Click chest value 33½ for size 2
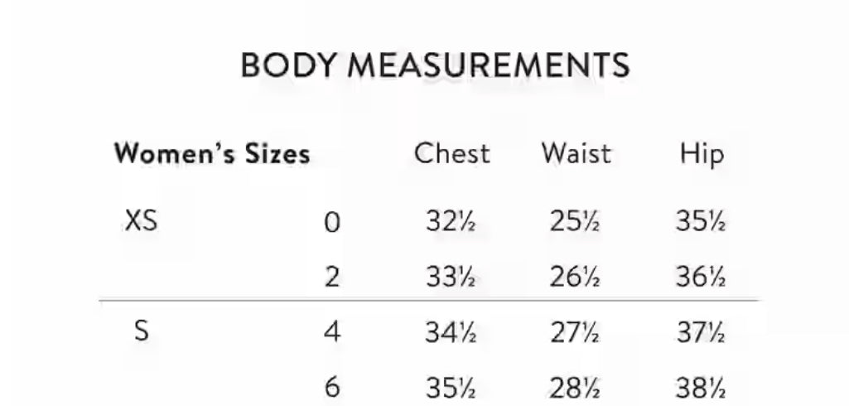Viewport: 849px width, 406px height. tap(451, 277)
